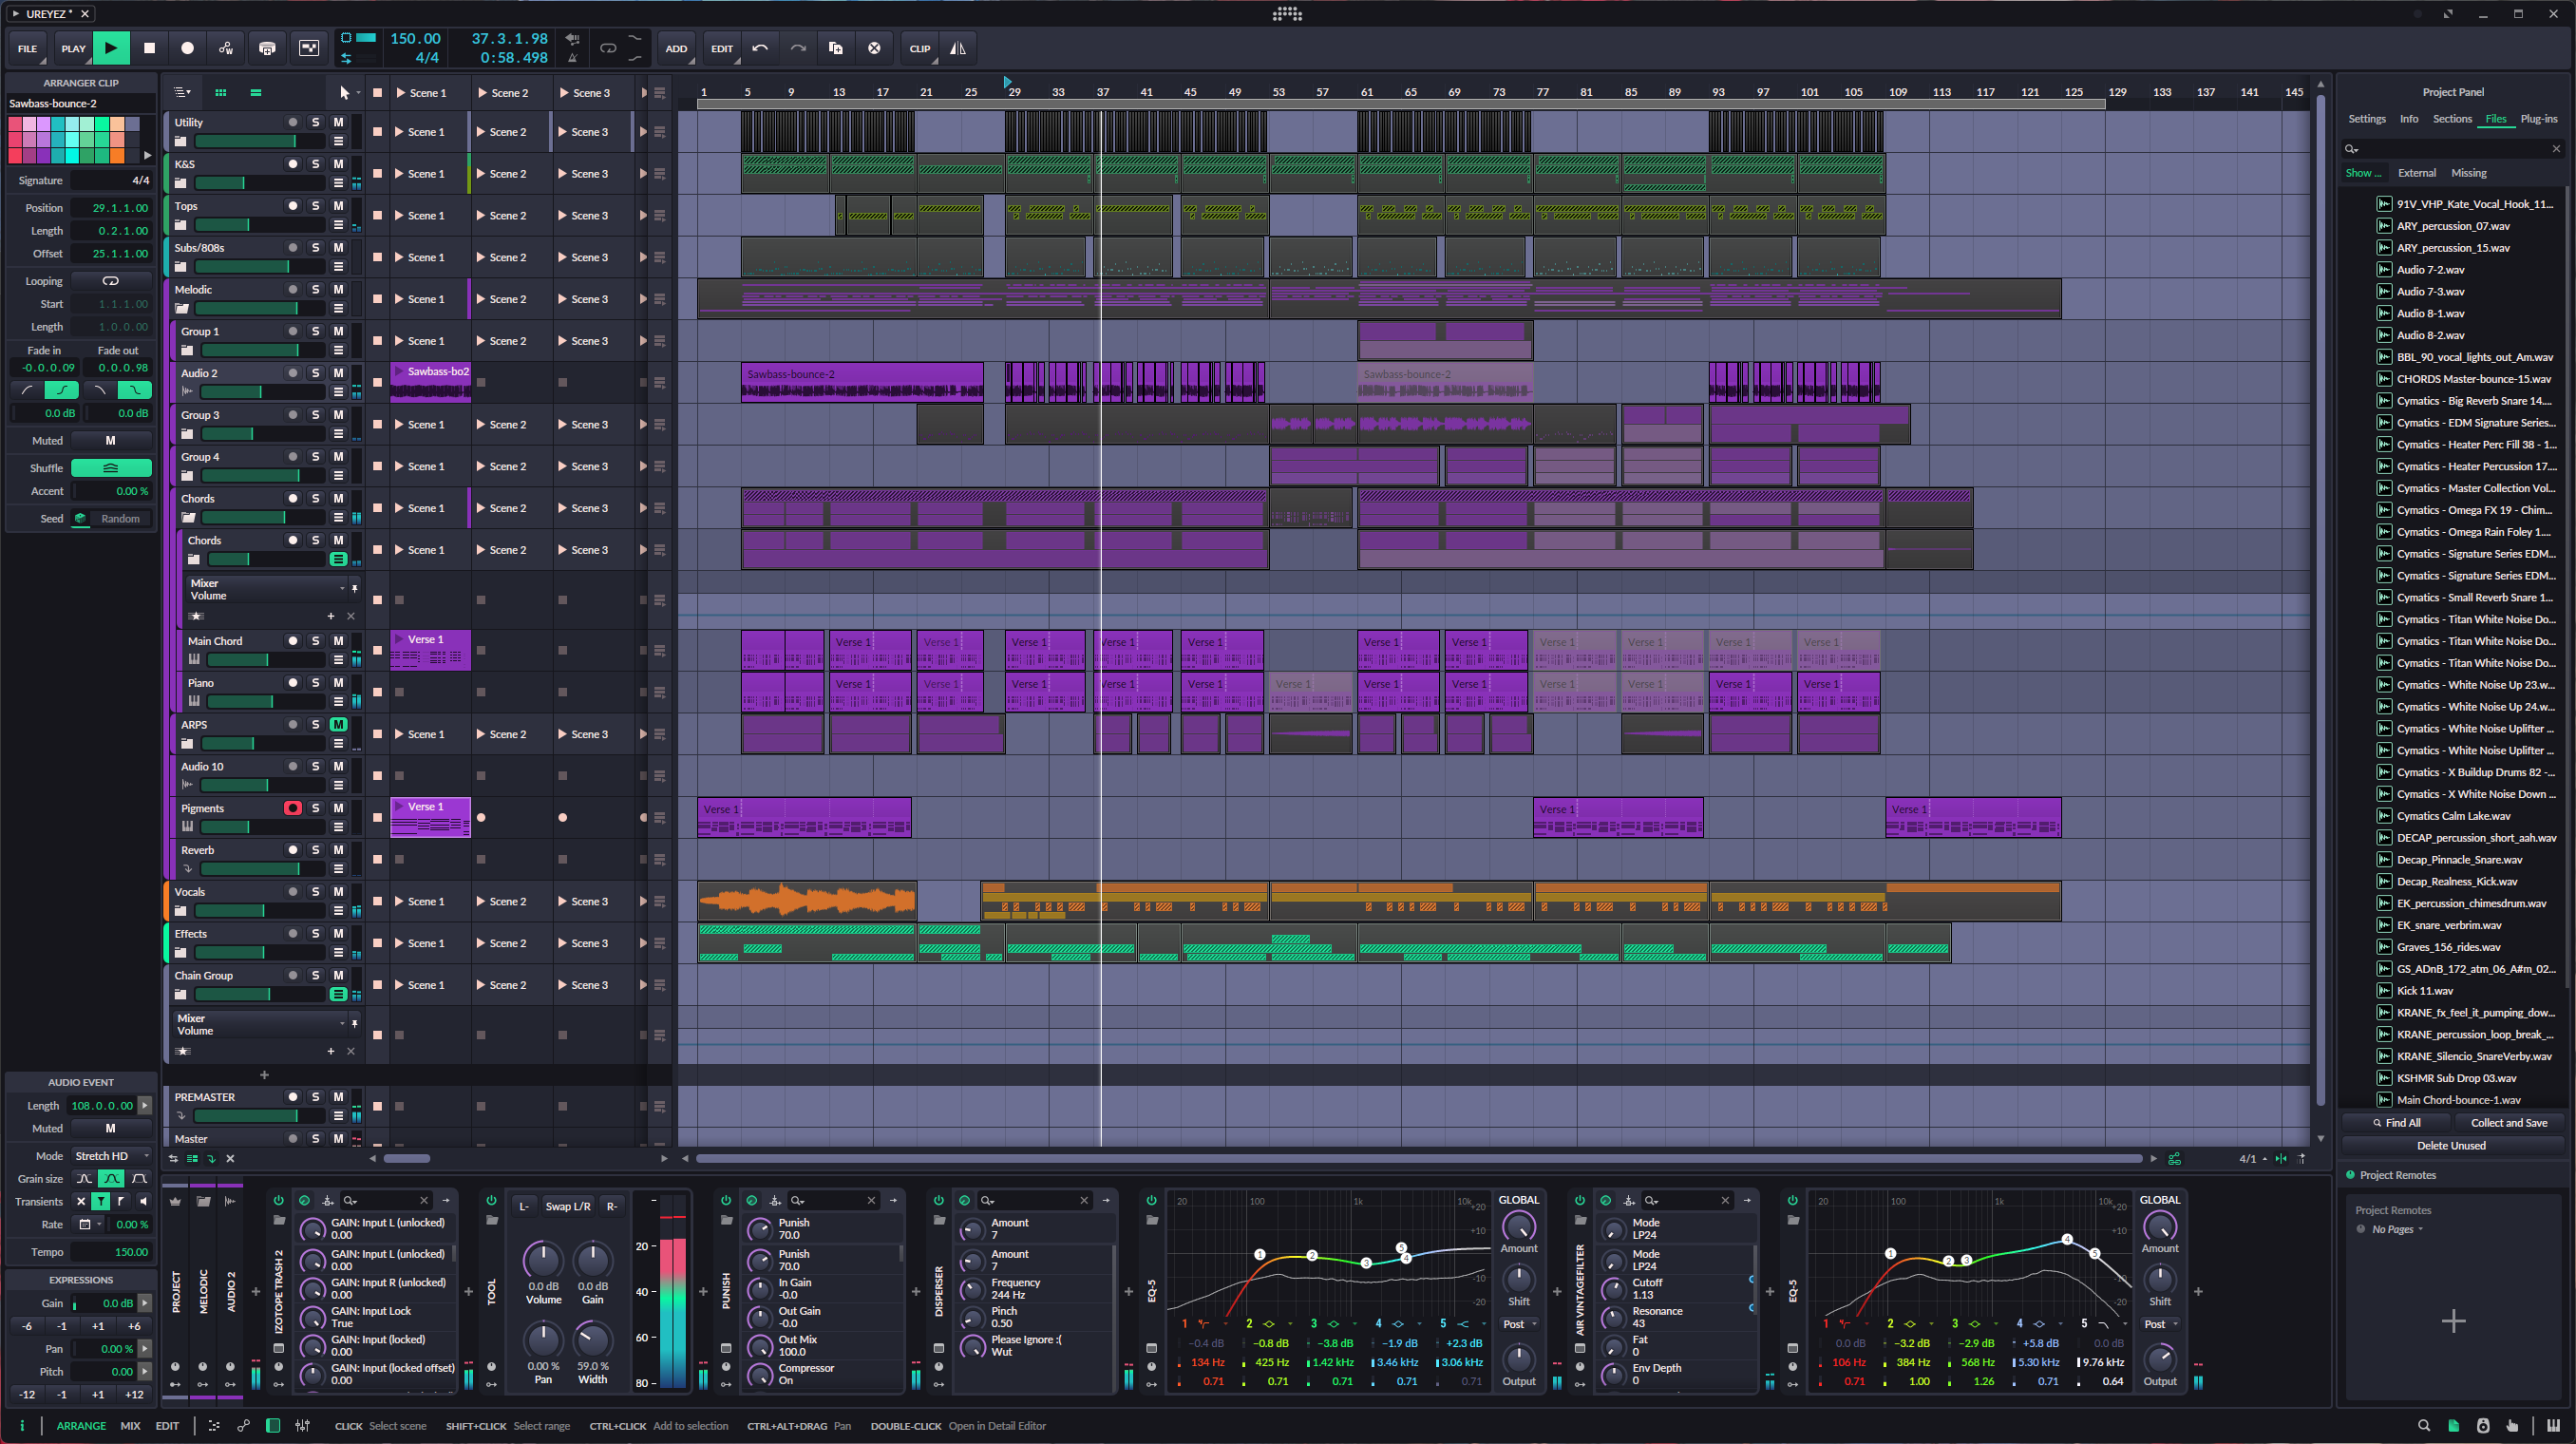
Task: Solo the Vocals track
Action: click(315, 892)
